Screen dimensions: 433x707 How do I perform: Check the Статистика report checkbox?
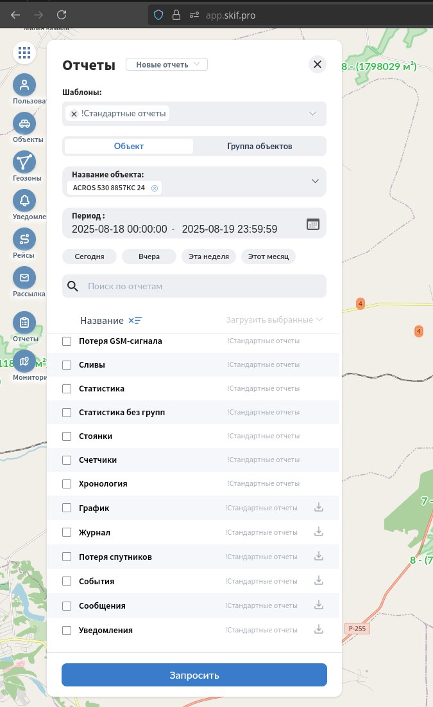(x=67, y=389)
